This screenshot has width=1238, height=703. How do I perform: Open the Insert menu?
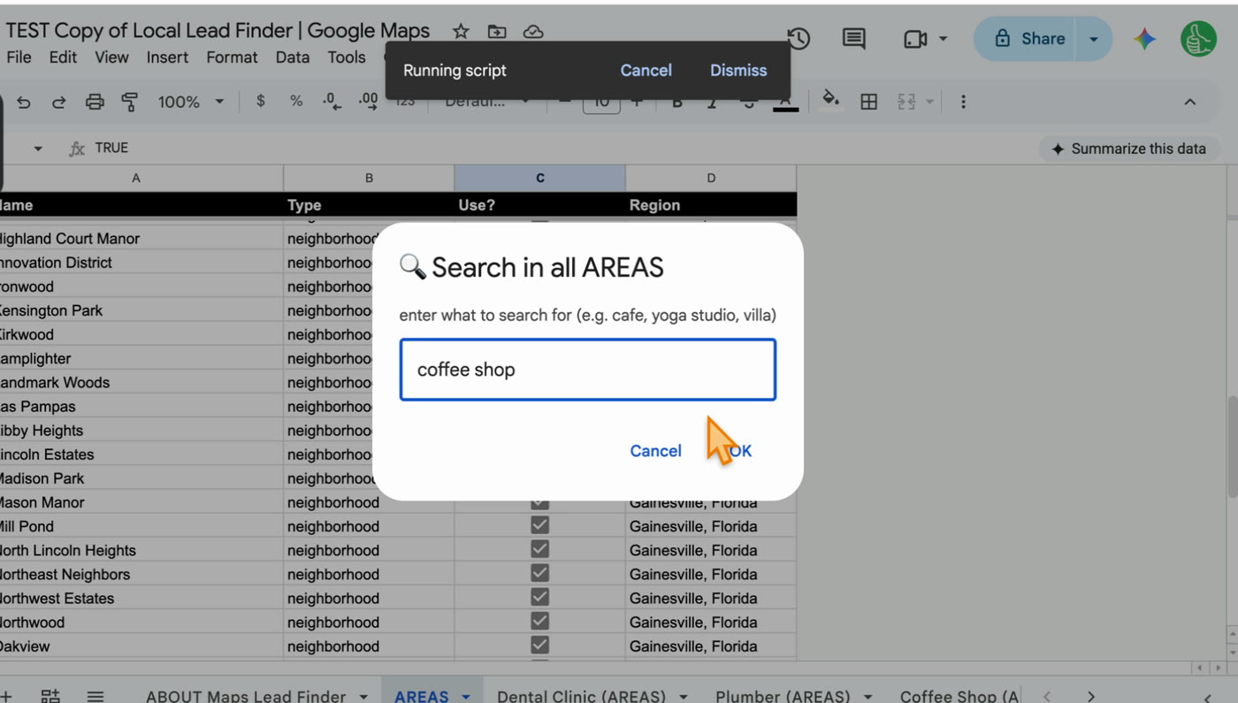167,57
